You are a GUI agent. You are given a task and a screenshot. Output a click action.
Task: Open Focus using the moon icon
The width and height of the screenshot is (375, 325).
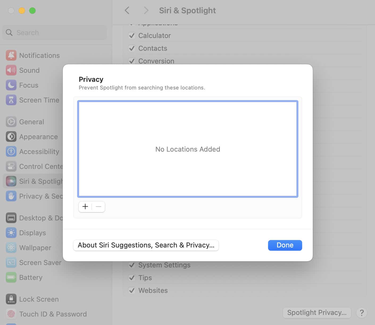[x=11, y=85]
